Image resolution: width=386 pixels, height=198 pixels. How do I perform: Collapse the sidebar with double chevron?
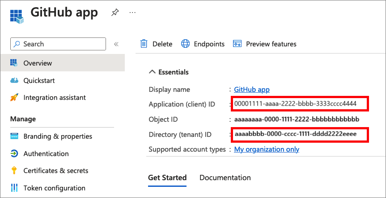click(x=116, y=44)
